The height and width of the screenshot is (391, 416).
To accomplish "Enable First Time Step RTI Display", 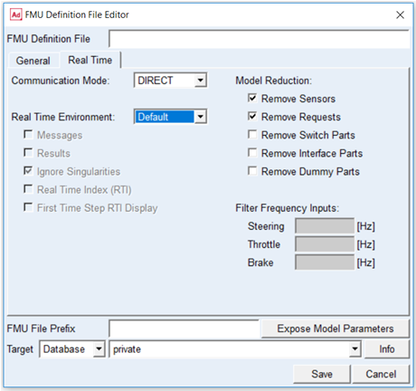I will click(x=28, y=207).
